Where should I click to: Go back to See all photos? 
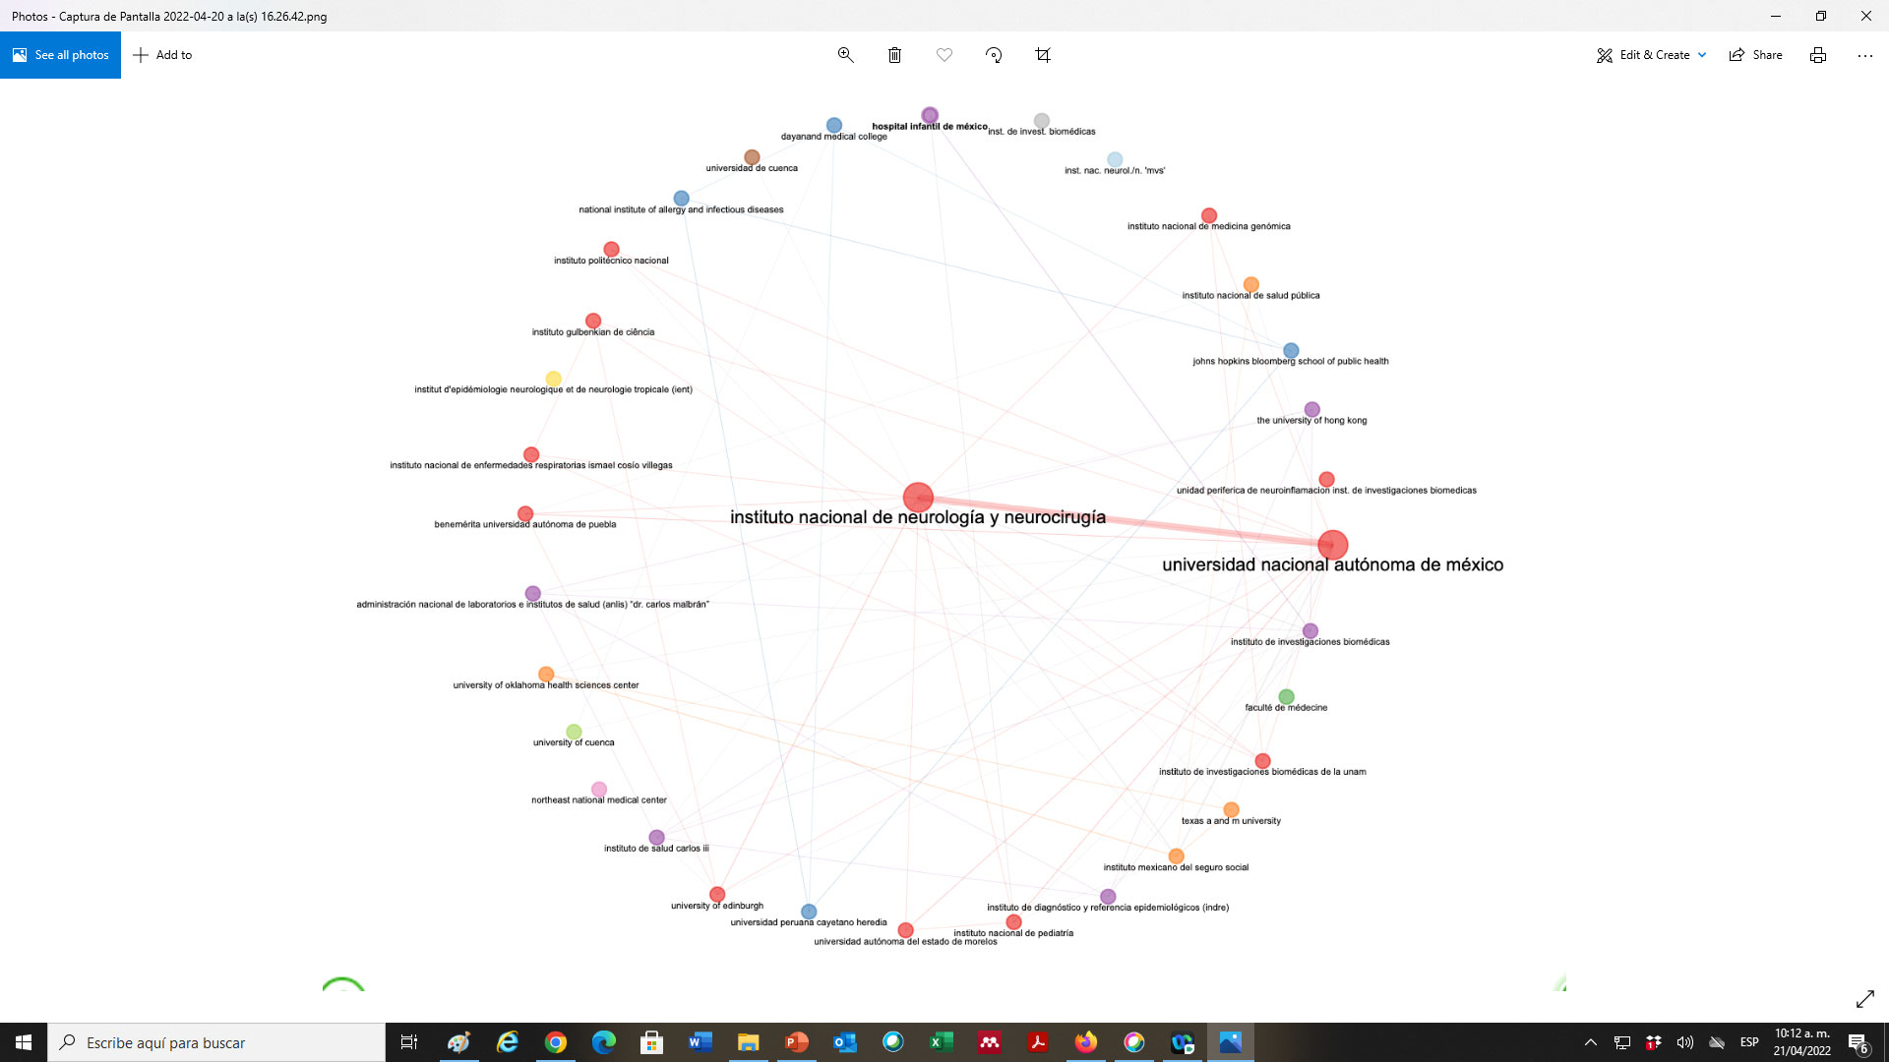[x=61, y=55]
